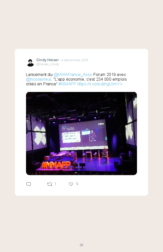
Task: Follow the t.co/bJehgUtmVV link
Action: pyautogui.click(x=100, y=84)
